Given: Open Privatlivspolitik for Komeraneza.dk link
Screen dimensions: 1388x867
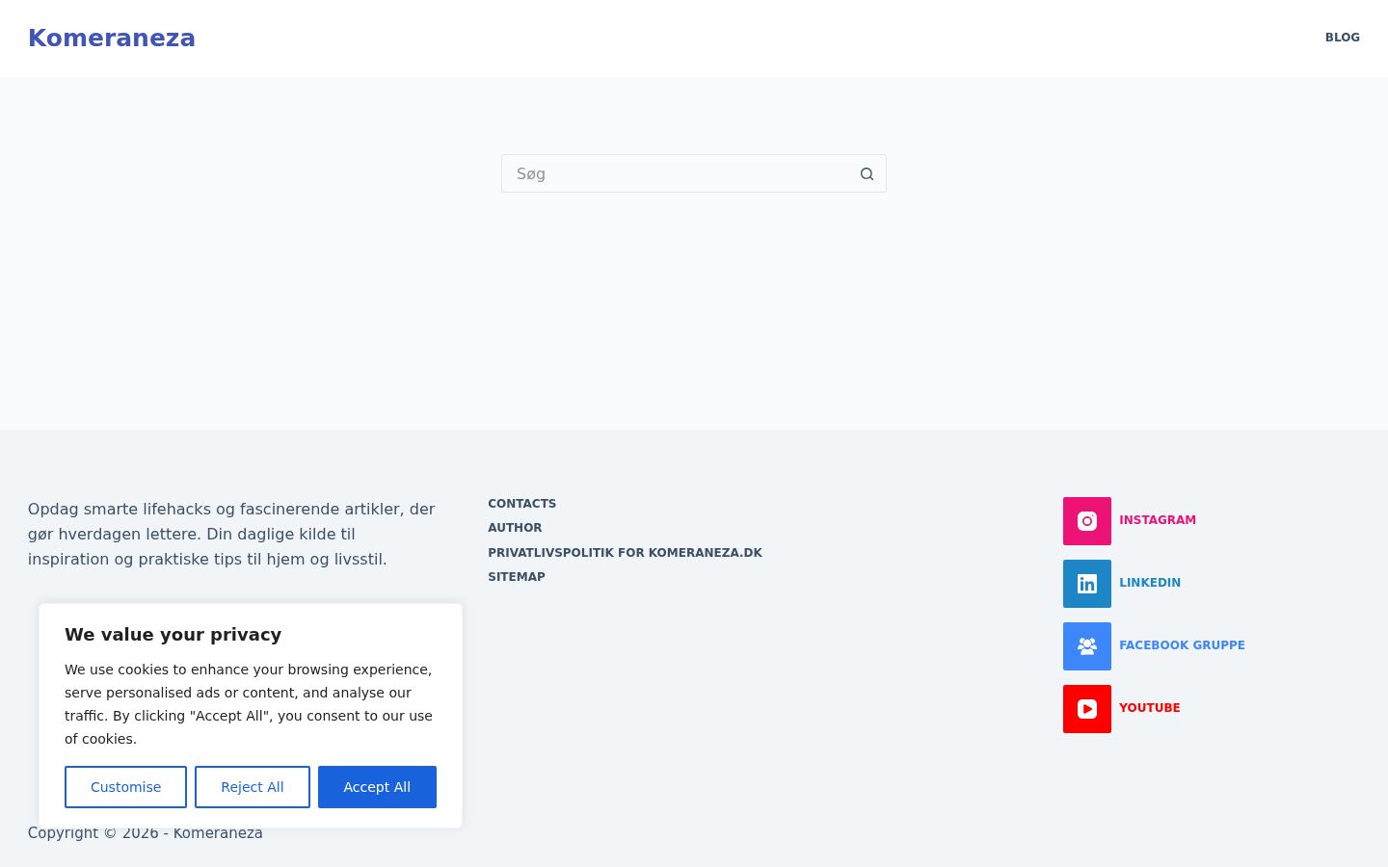Looking at the screenshot, I should [x=625, y=553].
